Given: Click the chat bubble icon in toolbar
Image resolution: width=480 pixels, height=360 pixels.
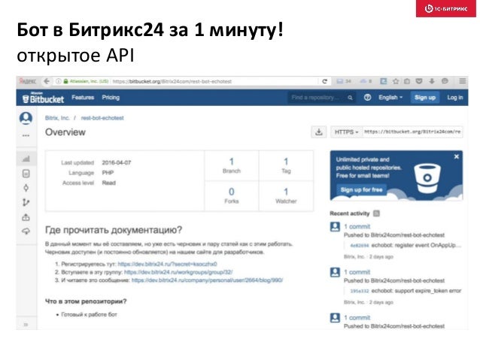Looking at the screenshot, I should coord(445,81).
